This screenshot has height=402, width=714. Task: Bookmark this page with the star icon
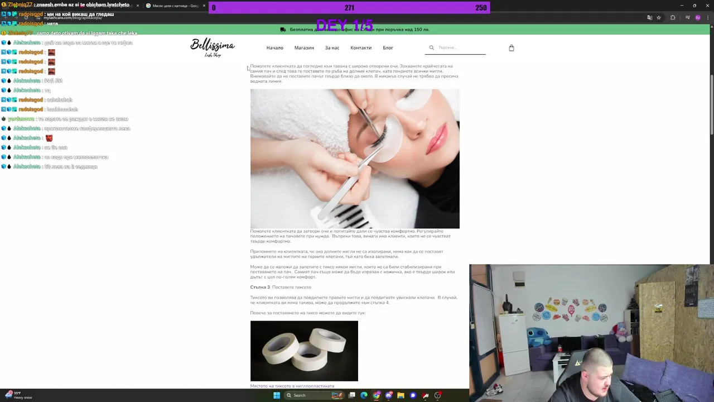click(x=659, y=17)
